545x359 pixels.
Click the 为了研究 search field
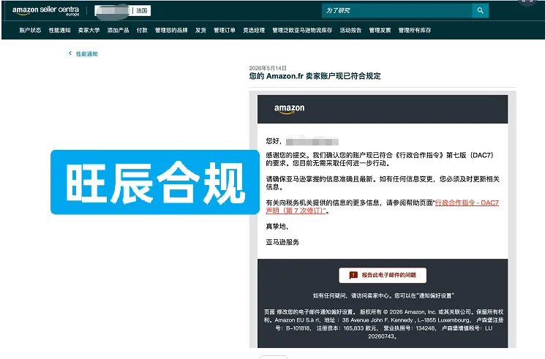(397, 10)
